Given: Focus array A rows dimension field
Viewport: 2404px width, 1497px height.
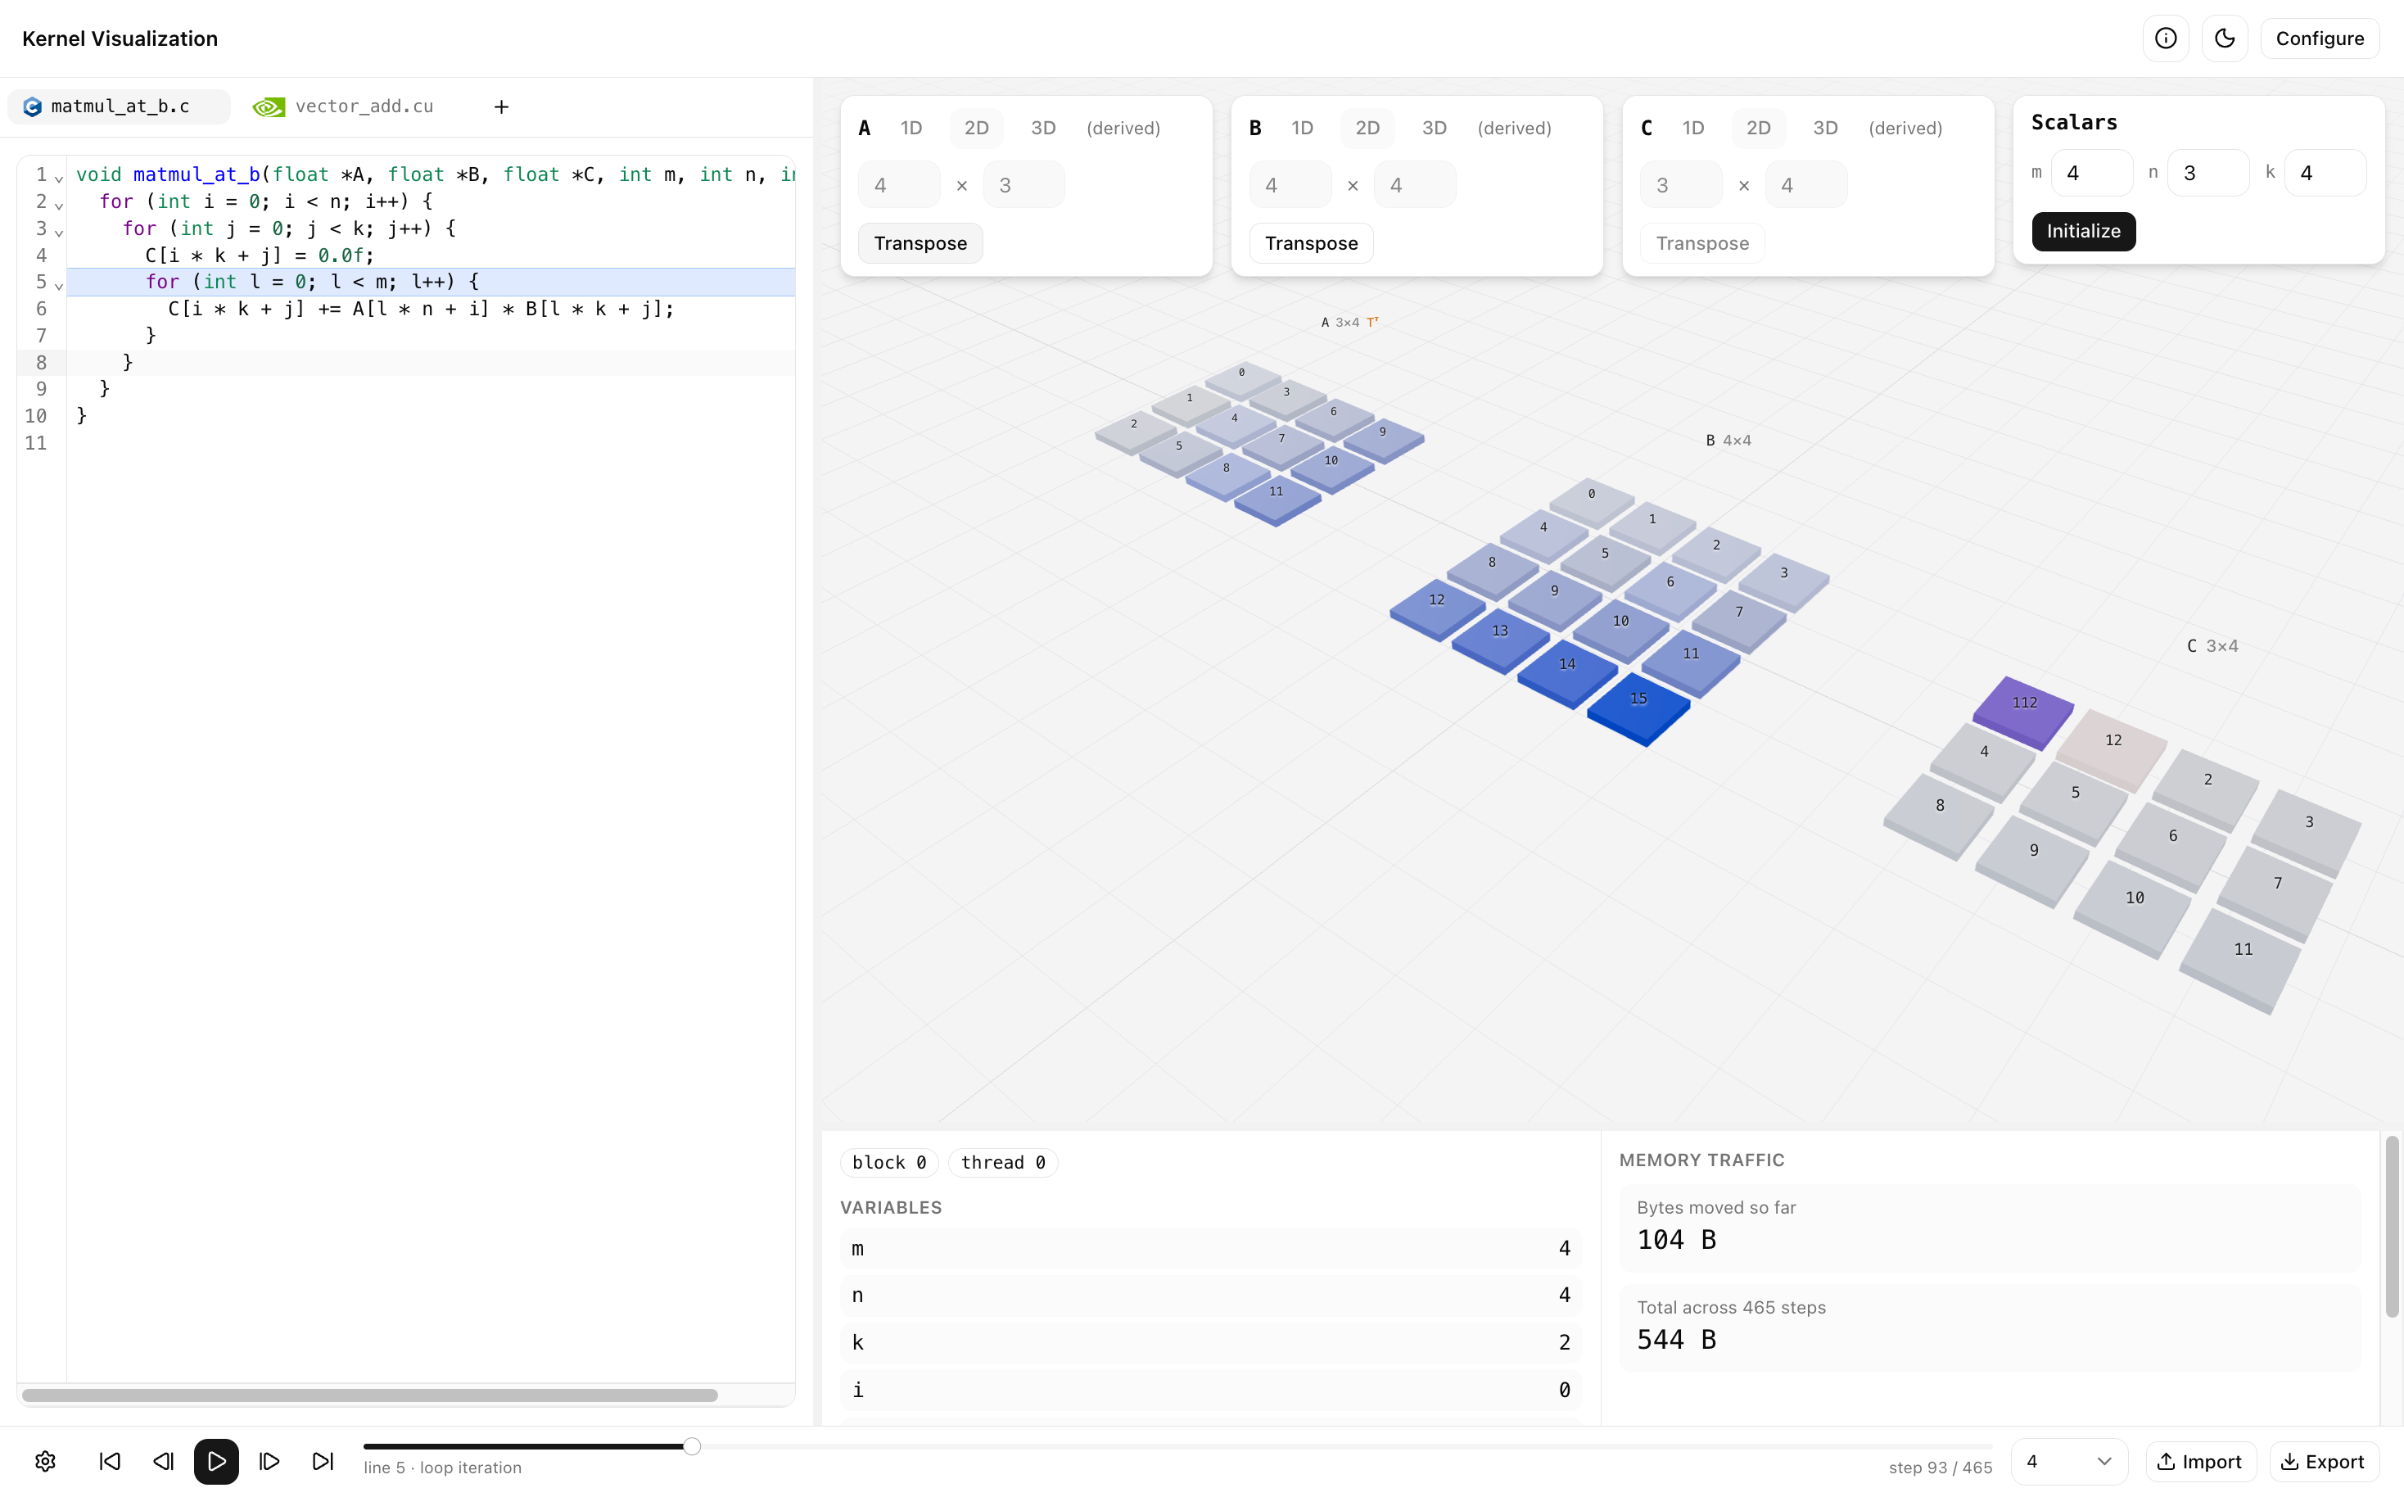Looking at the screenshot, I should tap(900, 185).
